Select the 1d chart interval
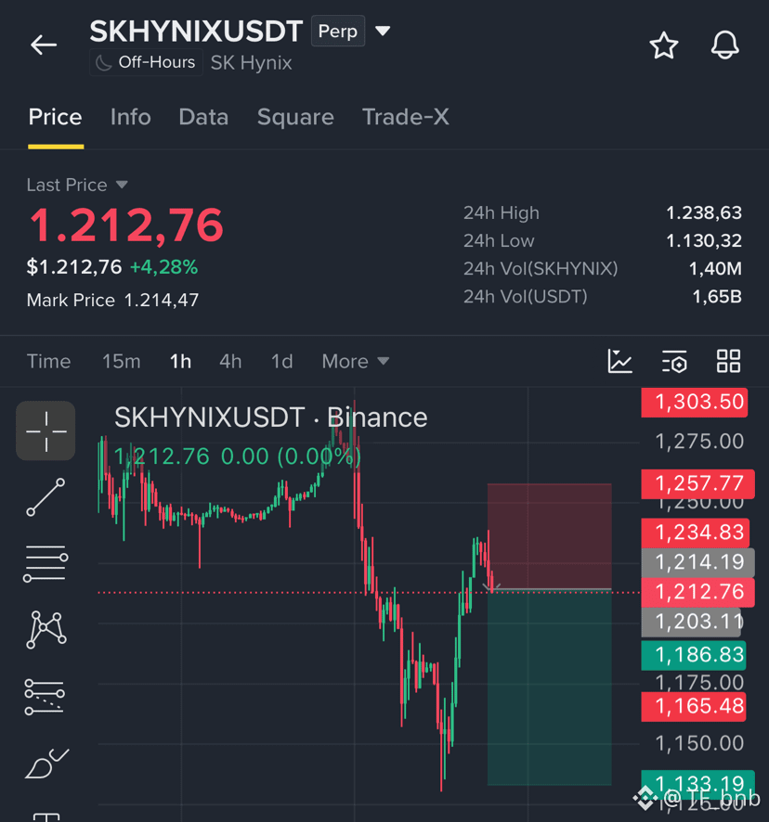The height and width of the screenshot is (822, 769). pyautogui.click(x=282, y=361)
